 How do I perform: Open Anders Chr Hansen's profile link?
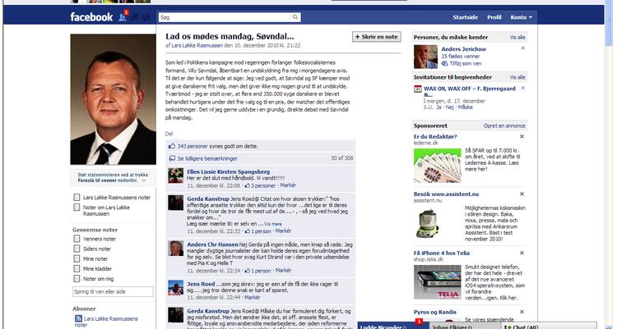[x=212, y=244]
